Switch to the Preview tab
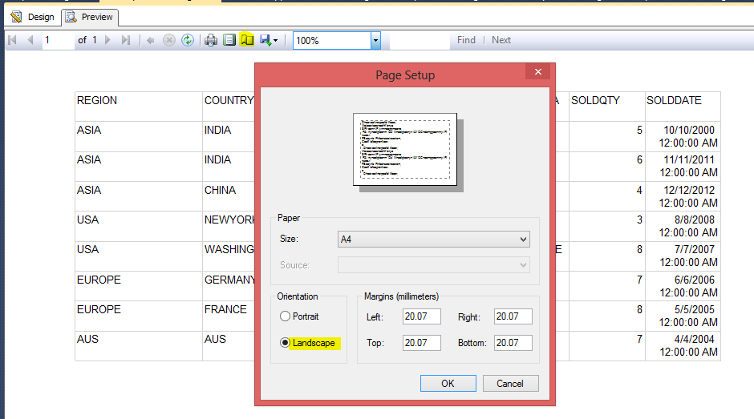This screenshot has width=754, height=419. [90, 18]
